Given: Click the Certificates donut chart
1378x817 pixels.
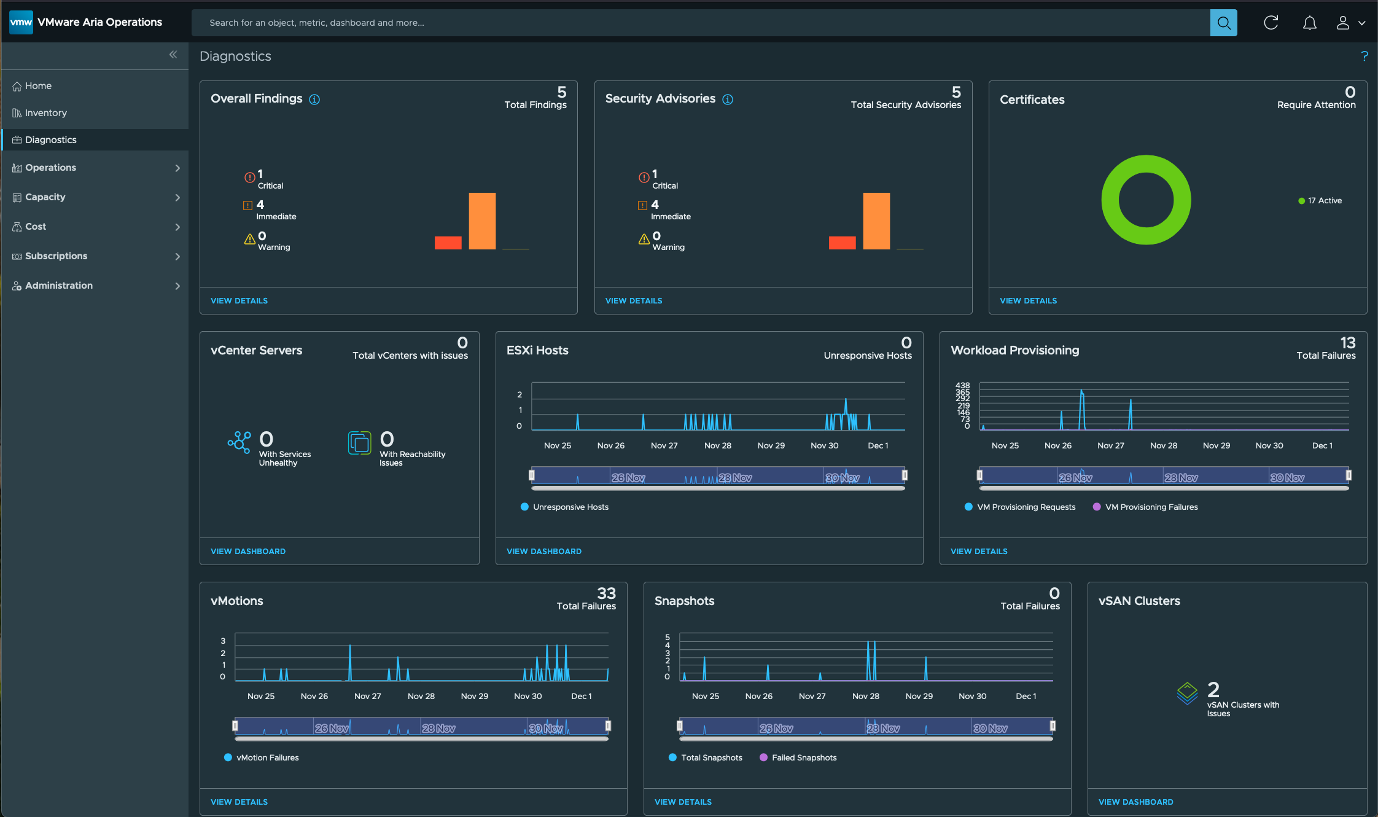Looking at the screenshot, I should pyautogui.click(x=1146, y=200).
